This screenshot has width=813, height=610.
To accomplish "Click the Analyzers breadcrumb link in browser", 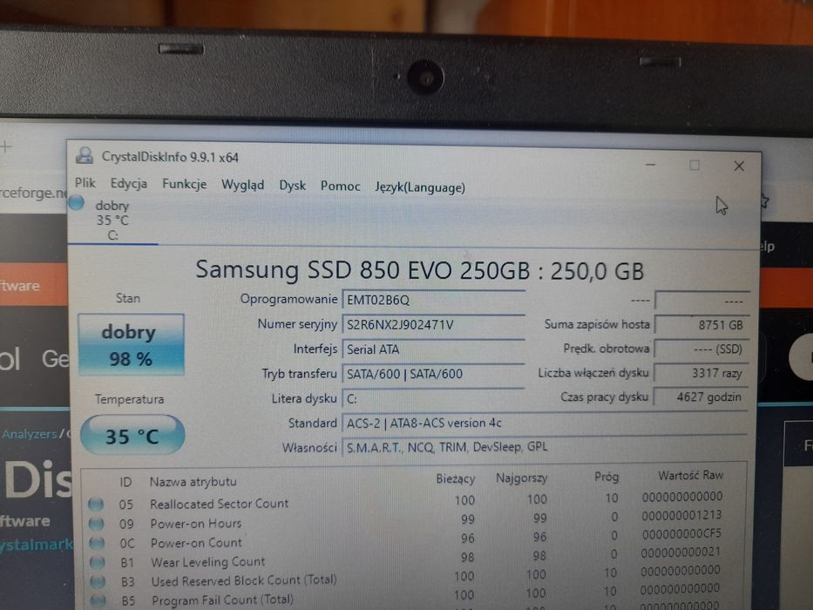I will coord(29,434).
